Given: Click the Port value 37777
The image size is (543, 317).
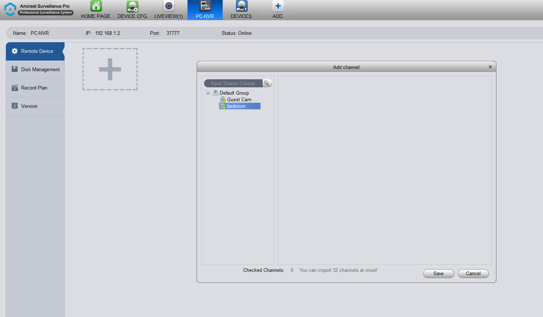Looking at the screenshot, I should click(x=173, y=33).
